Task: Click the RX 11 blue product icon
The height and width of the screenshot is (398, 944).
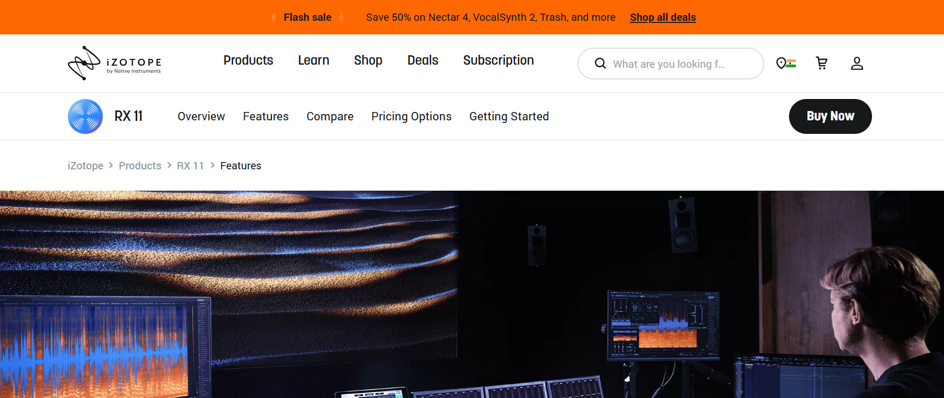Action: (85, 116)
